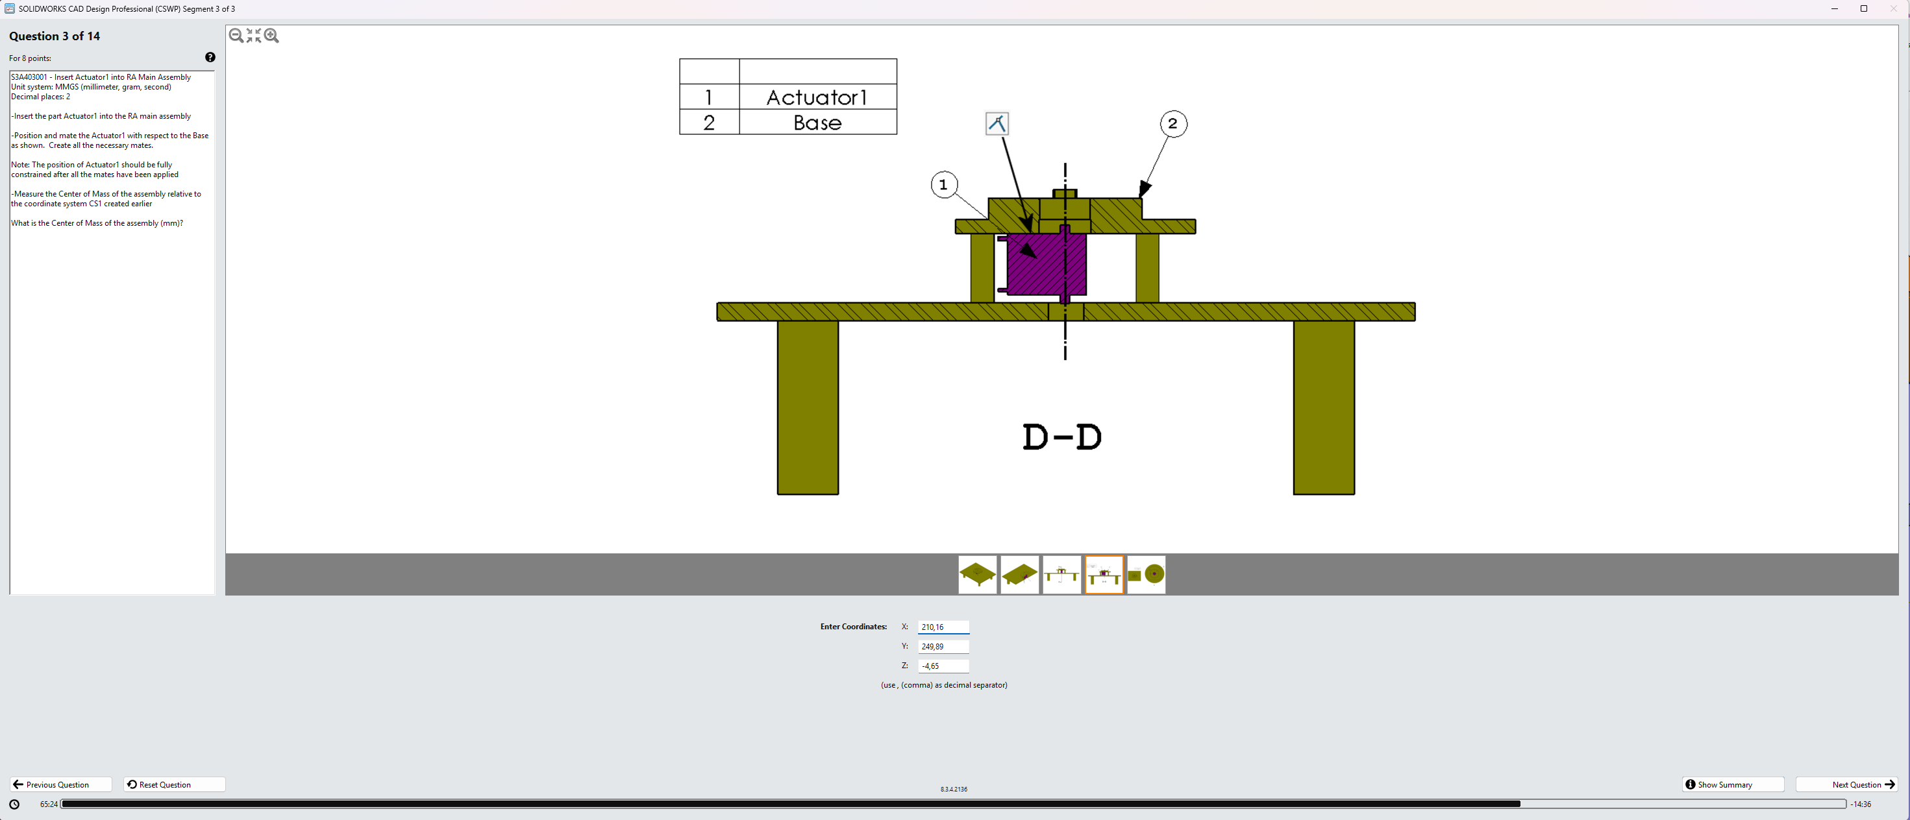Click the help question mark icon
Screen dimensions: 1910x820
(x=210, y=57)
